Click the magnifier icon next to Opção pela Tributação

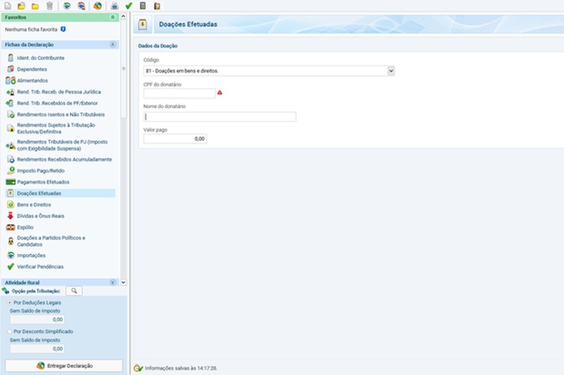(x=74, y=291)
